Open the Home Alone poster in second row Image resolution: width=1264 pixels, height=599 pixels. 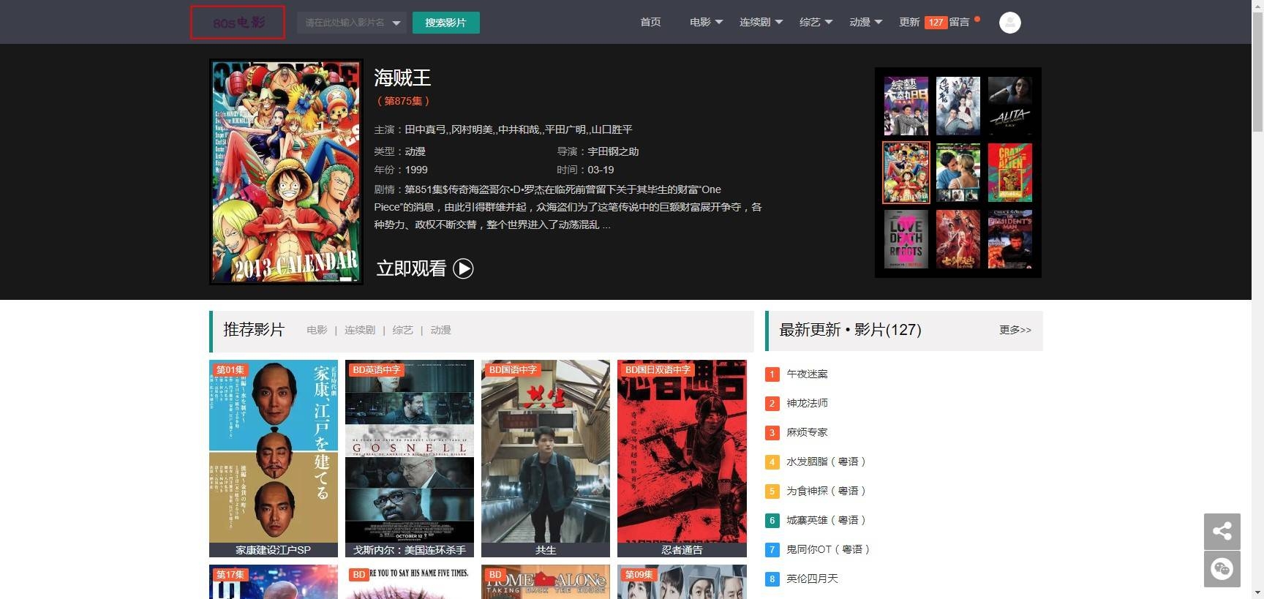[x=546, y=582]
